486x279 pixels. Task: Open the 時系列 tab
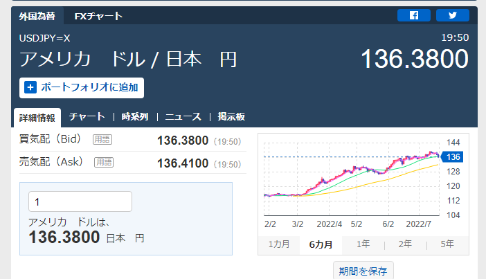pyautogui.click(x=134, y=117)
